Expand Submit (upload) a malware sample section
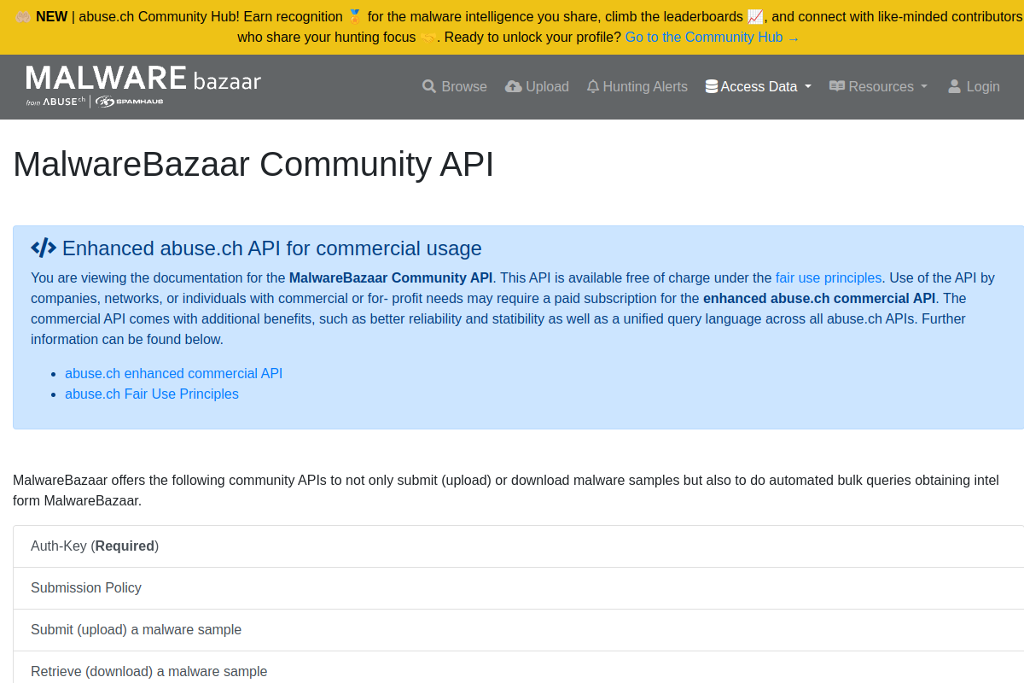Viewport: 1024px width, 683px height. coord(519,630)
